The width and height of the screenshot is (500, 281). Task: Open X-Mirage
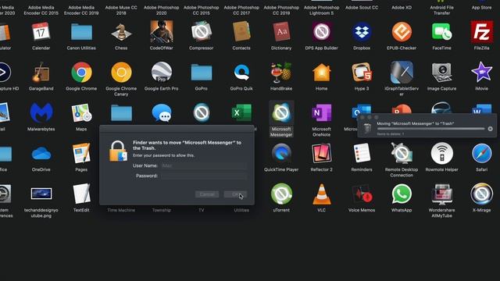coord(481,194)
